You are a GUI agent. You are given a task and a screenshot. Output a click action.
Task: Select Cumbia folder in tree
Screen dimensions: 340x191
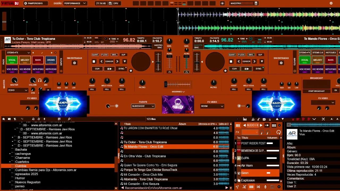[x=58, y=166]
